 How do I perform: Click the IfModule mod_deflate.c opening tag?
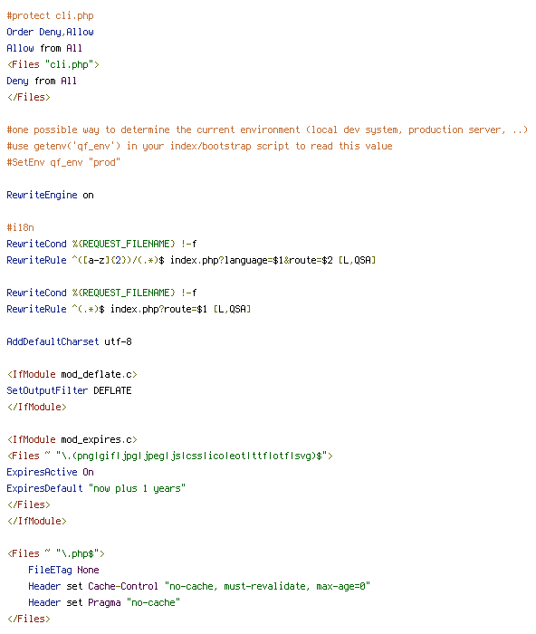pyautogui.click(x=72, y=374)
